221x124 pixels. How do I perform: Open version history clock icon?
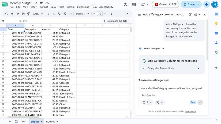125,4
